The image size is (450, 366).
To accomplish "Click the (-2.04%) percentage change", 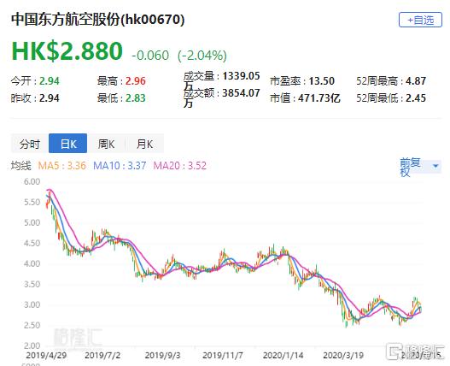I will [202, 56].
